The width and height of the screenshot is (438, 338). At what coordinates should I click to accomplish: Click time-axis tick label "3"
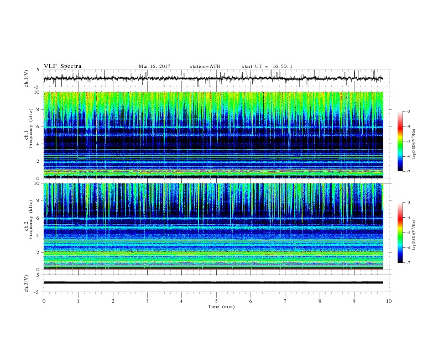(x=147, y=301)
